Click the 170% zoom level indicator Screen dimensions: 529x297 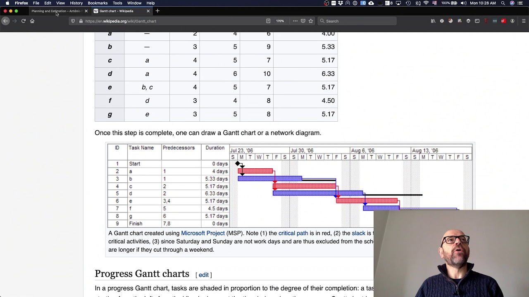[x=280, y=21]
